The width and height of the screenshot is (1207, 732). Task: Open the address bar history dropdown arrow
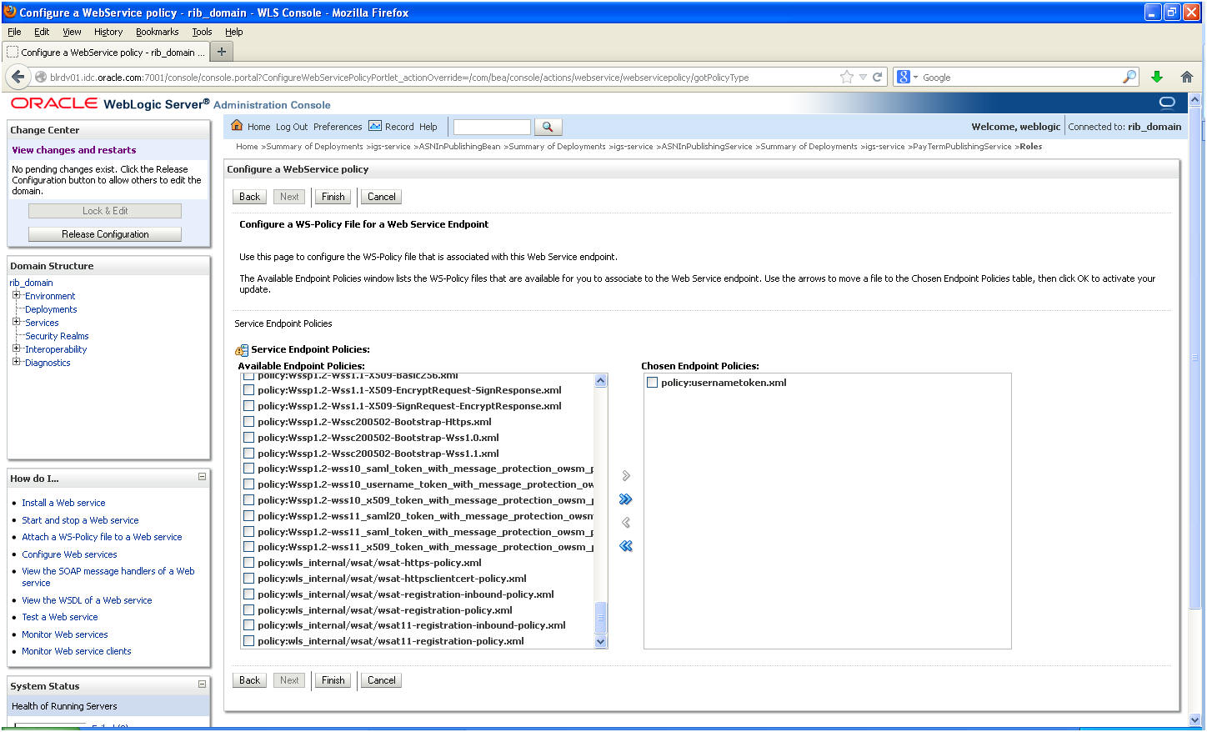(x=863, y=77)
